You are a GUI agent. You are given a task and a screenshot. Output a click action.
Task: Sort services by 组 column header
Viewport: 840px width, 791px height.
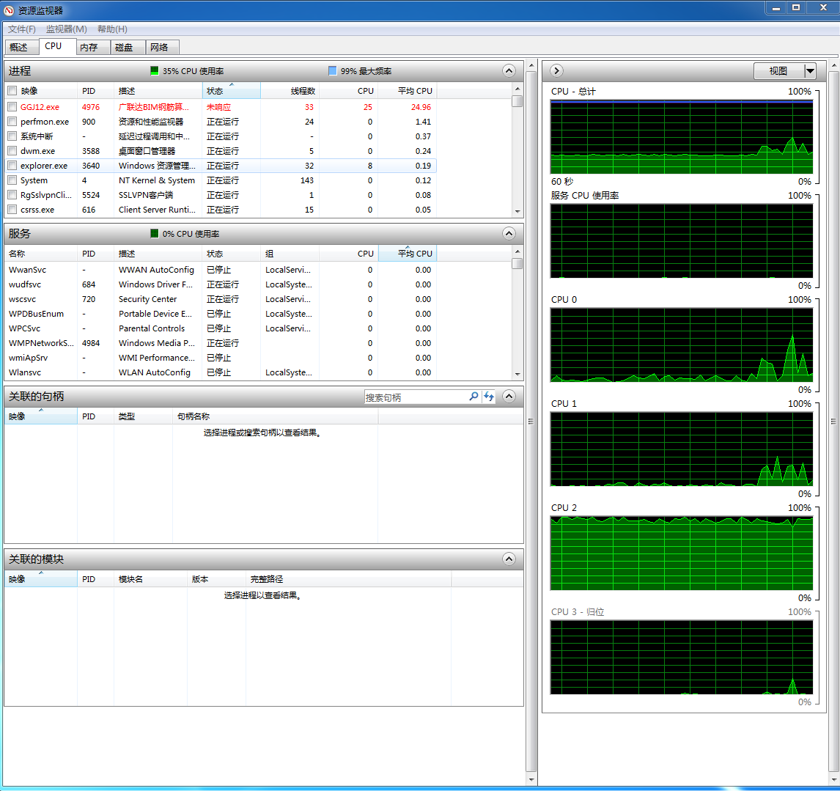point(290,254)
